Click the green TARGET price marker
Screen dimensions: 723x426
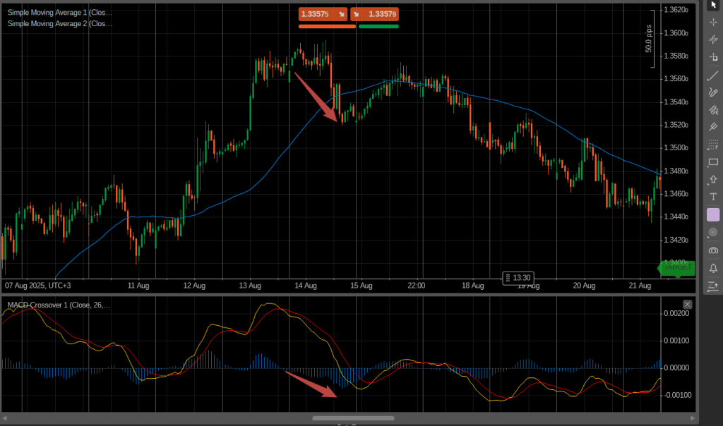click(676, 268)
